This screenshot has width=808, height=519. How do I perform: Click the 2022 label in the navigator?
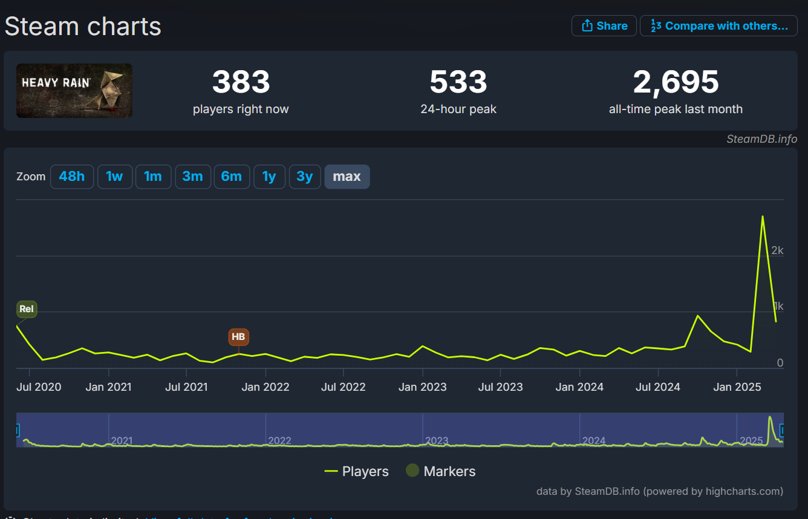tap(279, 440)
